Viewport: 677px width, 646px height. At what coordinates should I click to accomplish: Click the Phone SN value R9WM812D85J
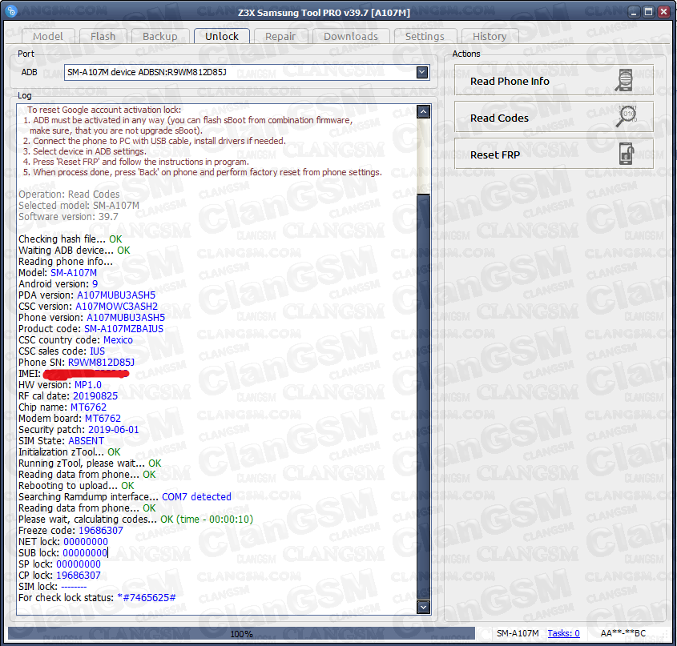point(101,362)
